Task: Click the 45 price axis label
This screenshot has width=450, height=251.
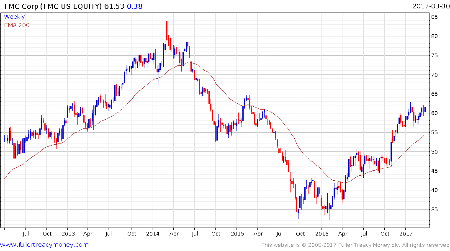Action: click(435, 171)
